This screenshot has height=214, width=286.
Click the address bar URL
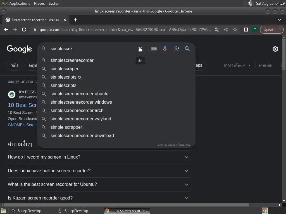[x=125, y=30]
